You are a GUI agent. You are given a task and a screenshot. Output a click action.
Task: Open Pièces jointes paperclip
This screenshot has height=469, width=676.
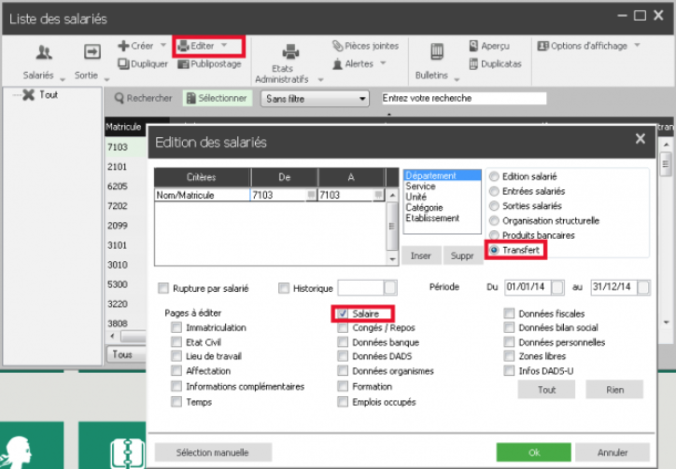(x=339, y=46)
